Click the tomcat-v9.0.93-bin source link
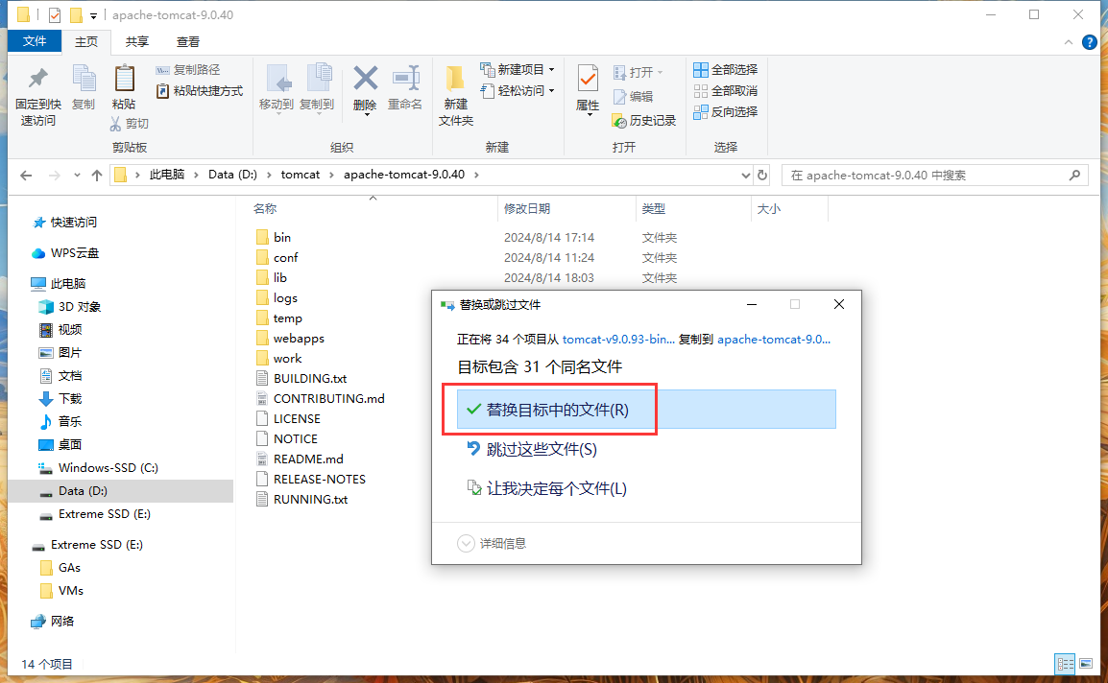Viewport: 1108px width, 683px height. 618,340
